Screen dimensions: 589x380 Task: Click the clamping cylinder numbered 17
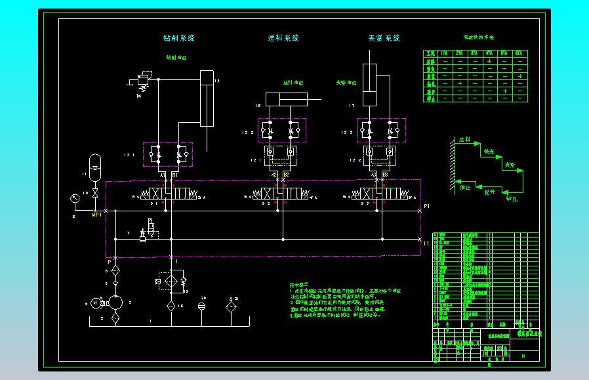(x=369, y=85)
